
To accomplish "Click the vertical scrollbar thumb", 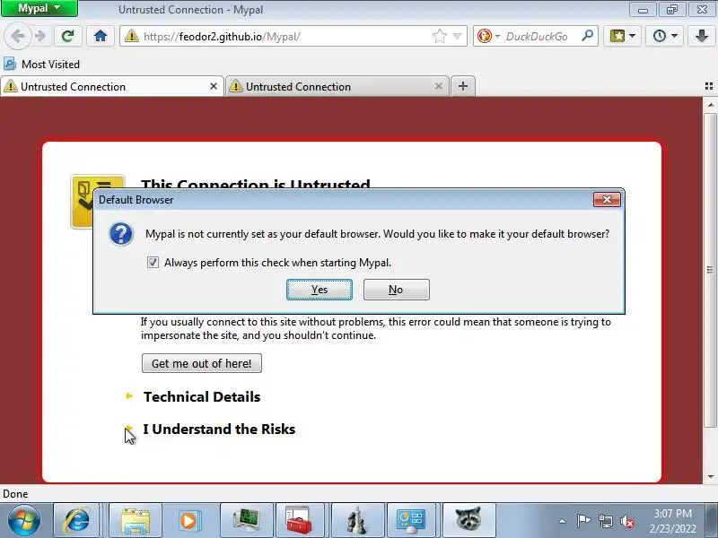I will pos(710,270).
